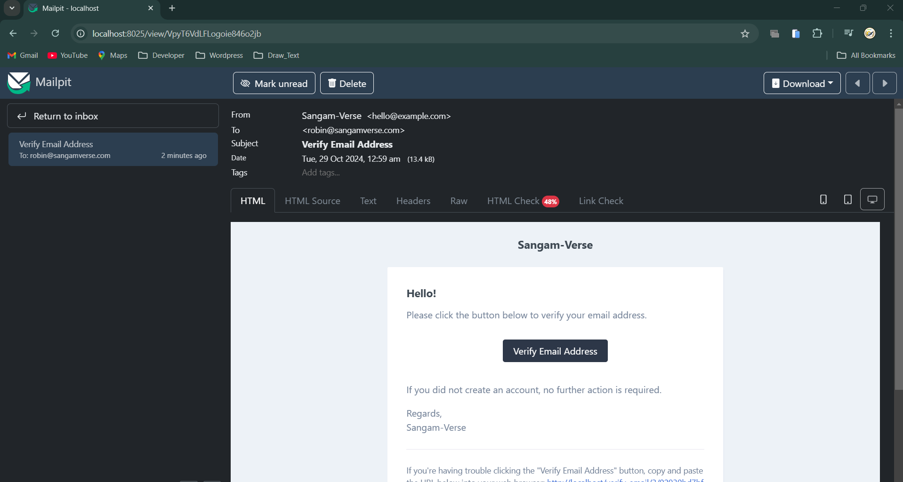903x482 pixels.
Task: Open the Chrome profile avatar
Action: click(870, 33)
